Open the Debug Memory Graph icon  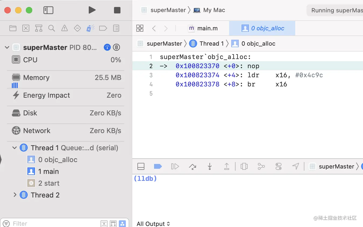(261, 166)
